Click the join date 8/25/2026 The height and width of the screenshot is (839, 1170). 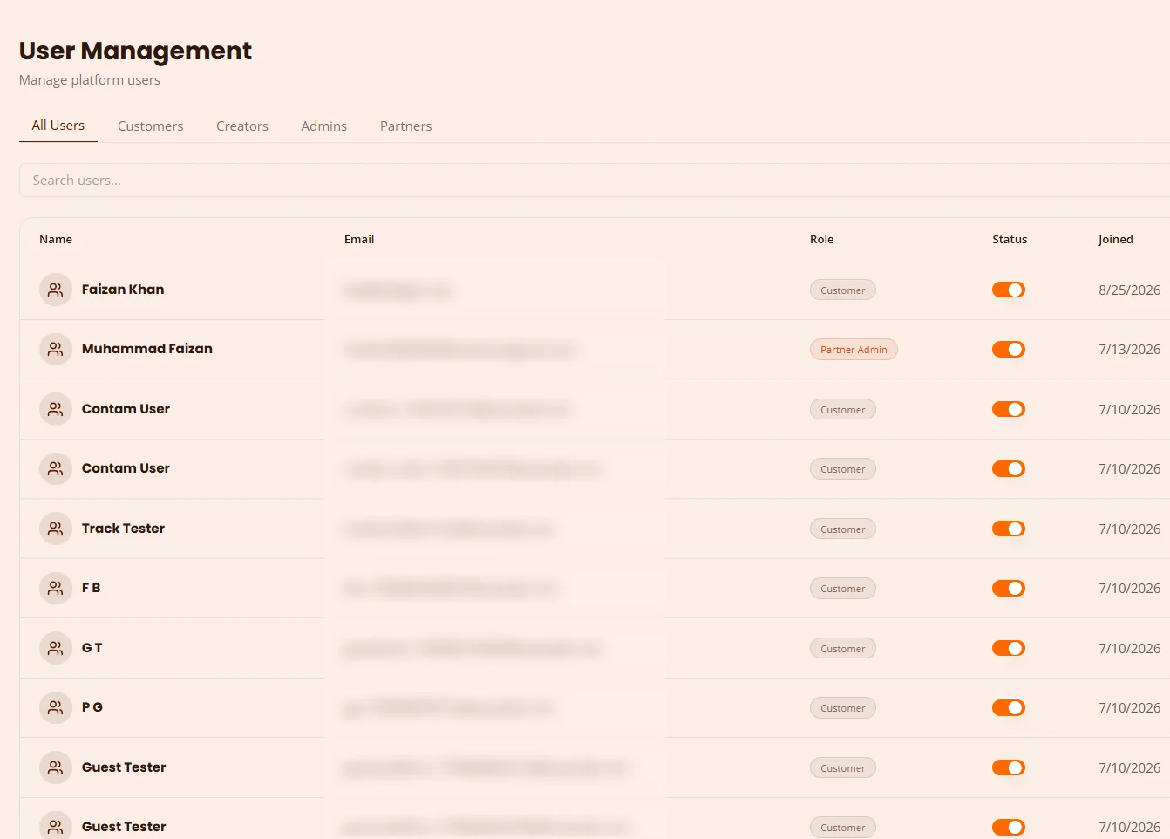(x=1129, y=290)
